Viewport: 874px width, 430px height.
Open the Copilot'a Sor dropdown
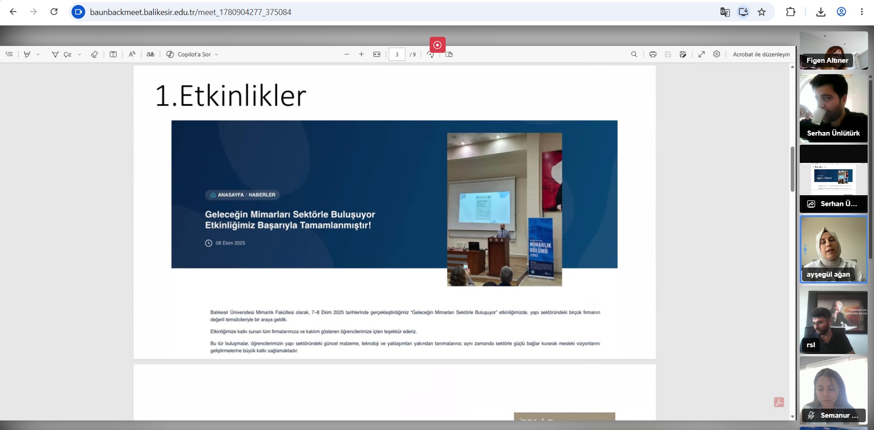coord(192,54)
